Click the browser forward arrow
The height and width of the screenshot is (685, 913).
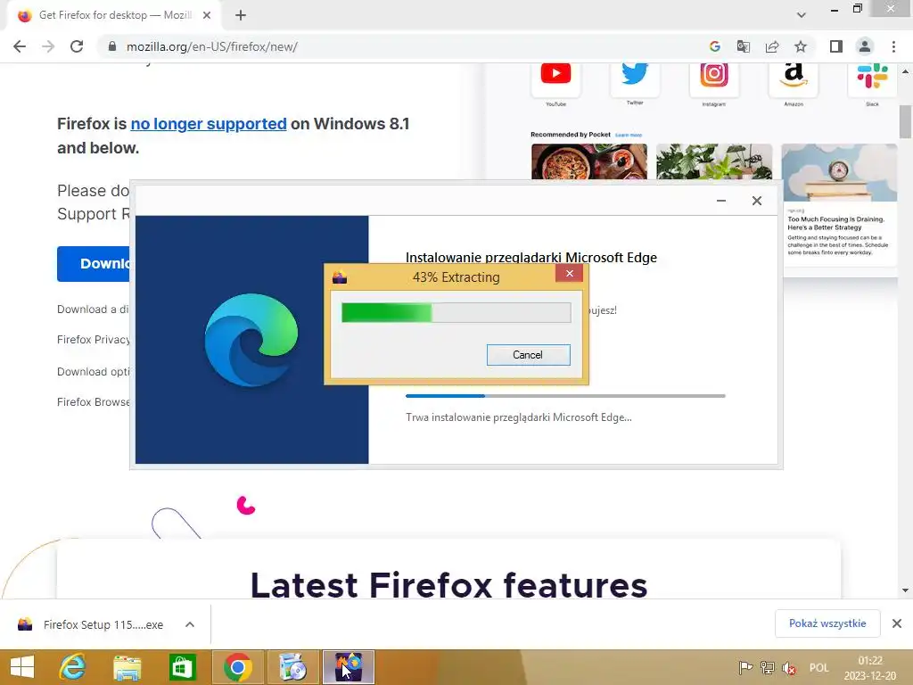click(48, 46)
